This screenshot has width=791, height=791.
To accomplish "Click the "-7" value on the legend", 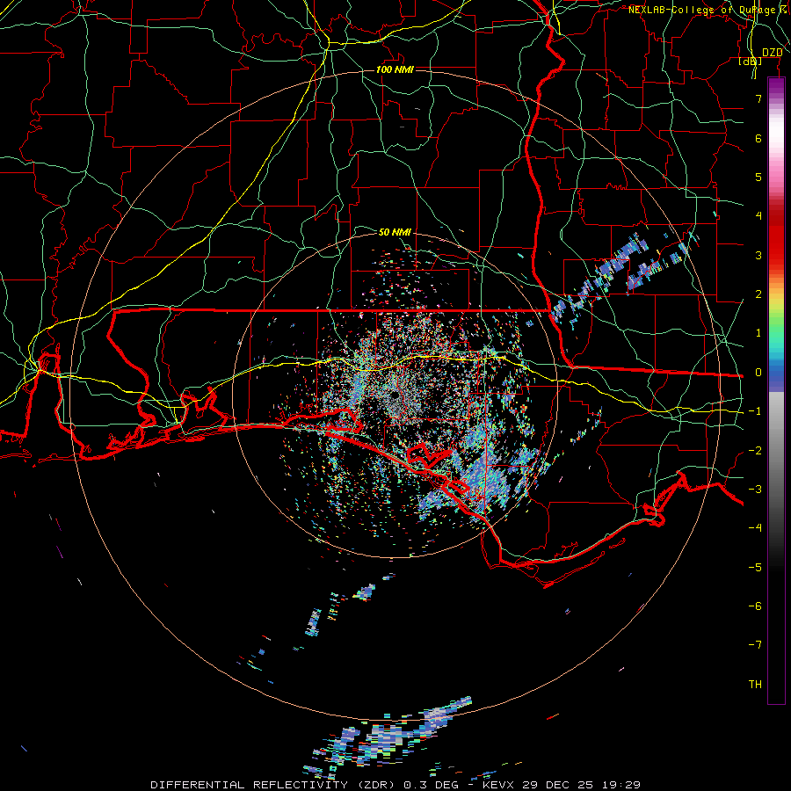I will [x=755, y=645].
